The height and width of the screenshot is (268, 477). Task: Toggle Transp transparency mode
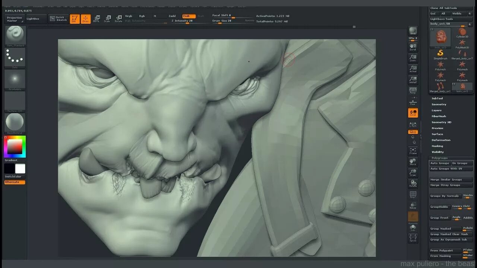click(x=413, y=205)
